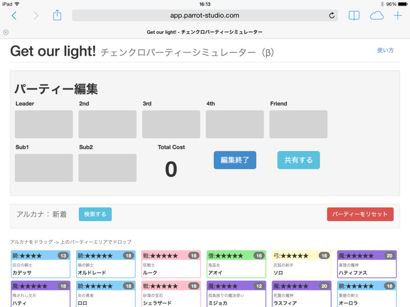This screenshot has width=410, height=307.
Task: Click the Total Cost value 0
Action: click(171, 169)
